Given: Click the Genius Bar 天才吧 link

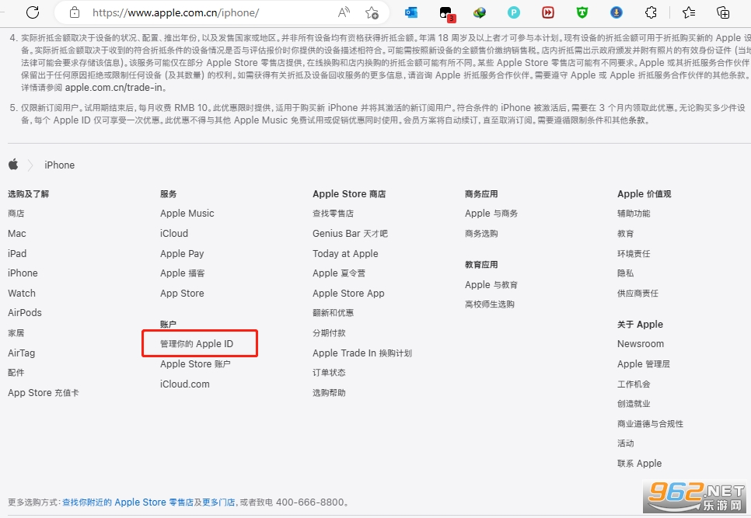Looking at the screenshot, I should [349, 233].
